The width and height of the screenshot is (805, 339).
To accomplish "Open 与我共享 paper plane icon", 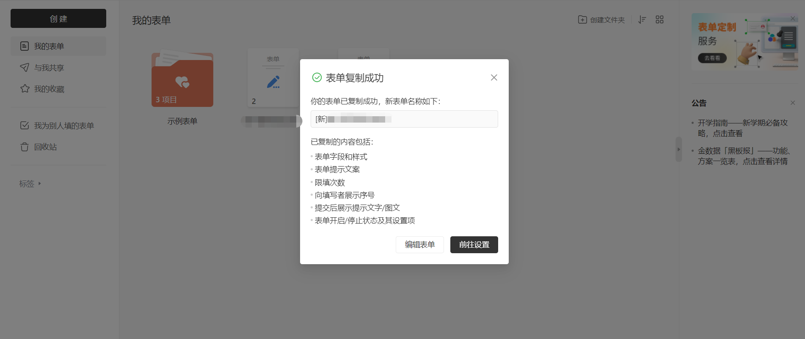I will (25, 68).
